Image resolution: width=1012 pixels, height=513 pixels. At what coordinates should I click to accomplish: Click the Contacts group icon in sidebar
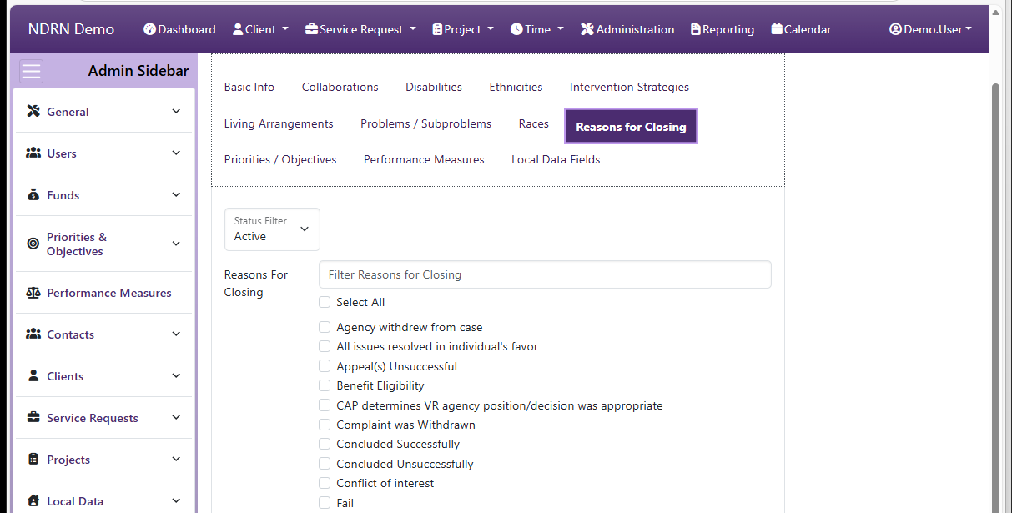[33, 334]
